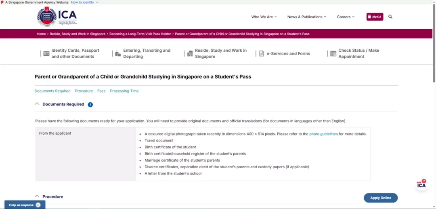The height and width of the screenshot is (209, 436).
Task: Click the Reside, Study building icon
Action: click(190, 54)
